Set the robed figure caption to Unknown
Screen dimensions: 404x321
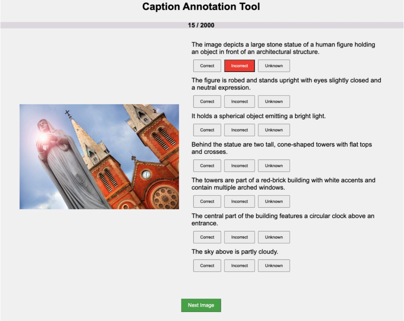[x=274, y=102]
